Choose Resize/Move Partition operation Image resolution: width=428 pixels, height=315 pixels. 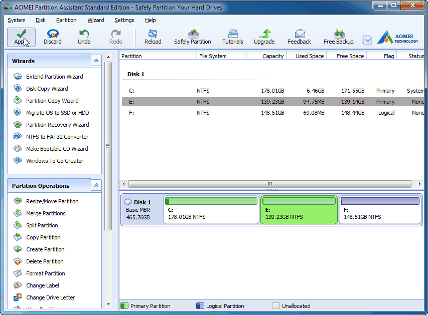(x=52, y=201)
